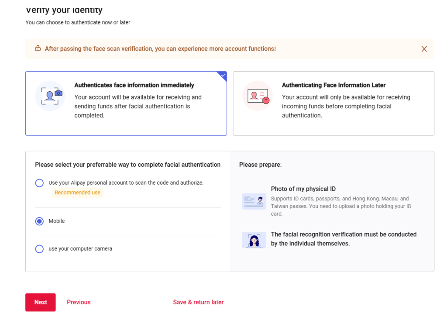Click the Mobile option label text
The height and width of the screenshot is (324, 447).
(57, 221)
